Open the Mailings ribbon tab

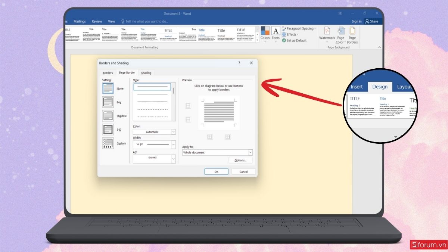80,21
